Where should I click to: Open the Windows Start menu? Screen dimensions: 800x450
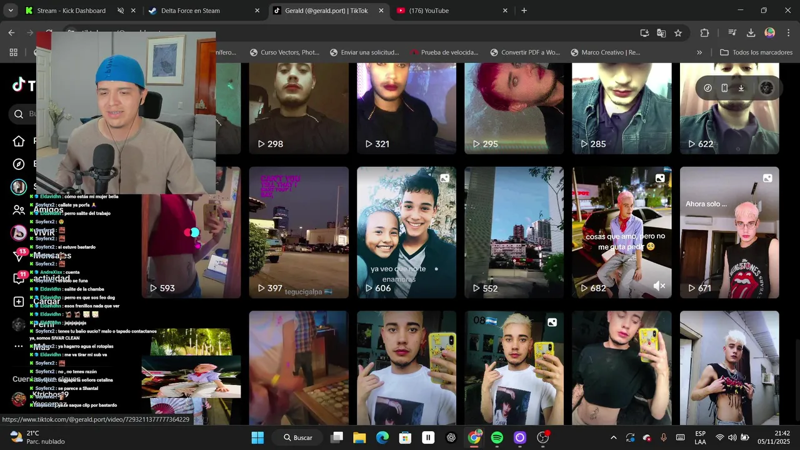pos(257,437)
